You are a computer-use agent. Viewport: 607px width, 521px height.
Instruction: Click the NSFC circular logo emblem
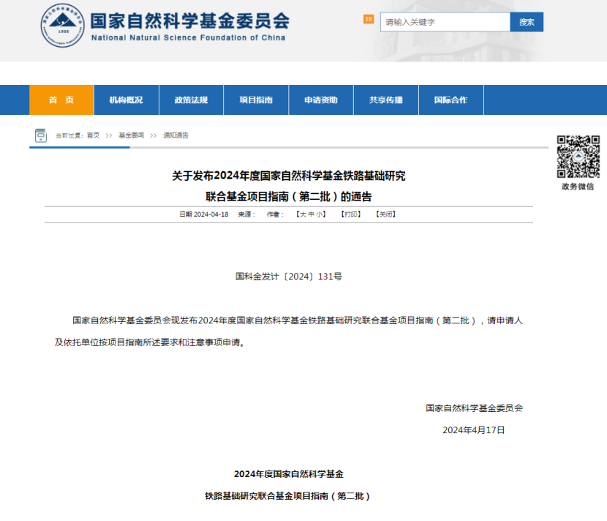click(62, 26)
